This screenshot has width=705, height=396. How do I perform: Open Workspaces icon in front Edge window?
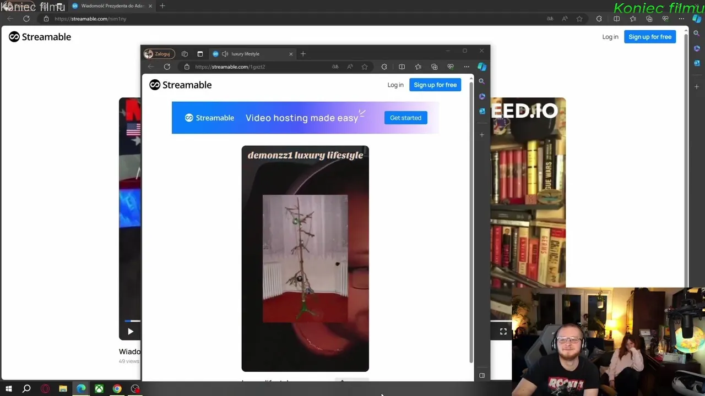185,54
